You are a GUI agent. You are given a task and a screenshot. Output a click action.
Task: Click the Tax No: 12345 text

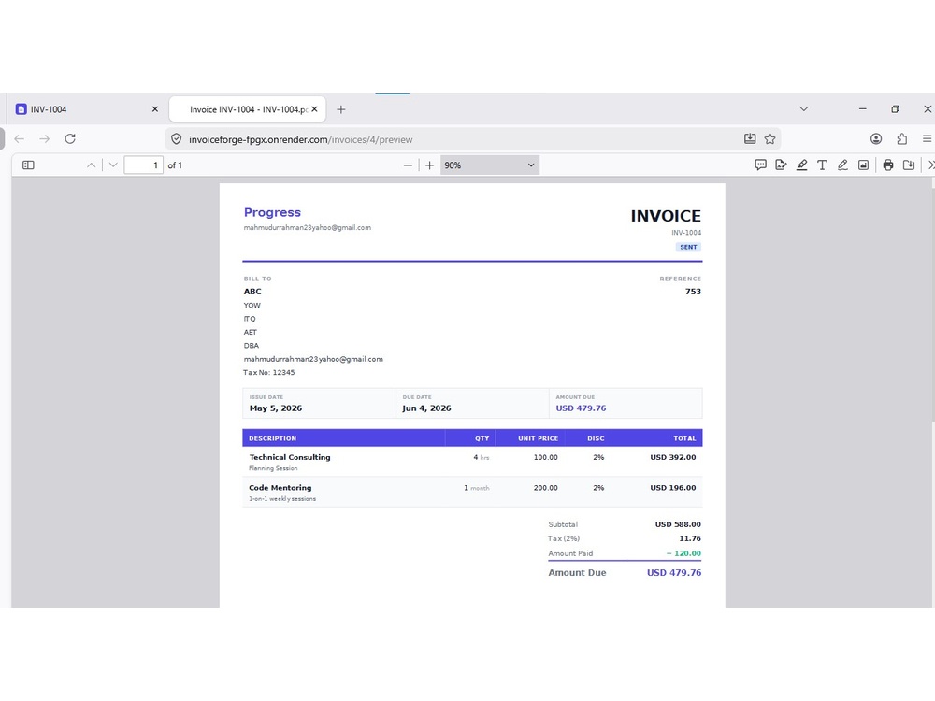[269, 373]
